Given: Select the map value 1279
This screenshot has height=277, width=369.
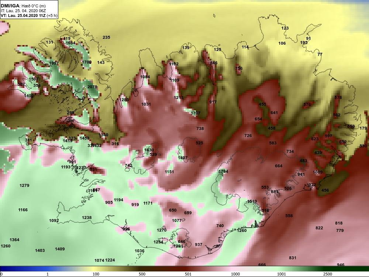Looking at the screenshot, I should [24, 185].
